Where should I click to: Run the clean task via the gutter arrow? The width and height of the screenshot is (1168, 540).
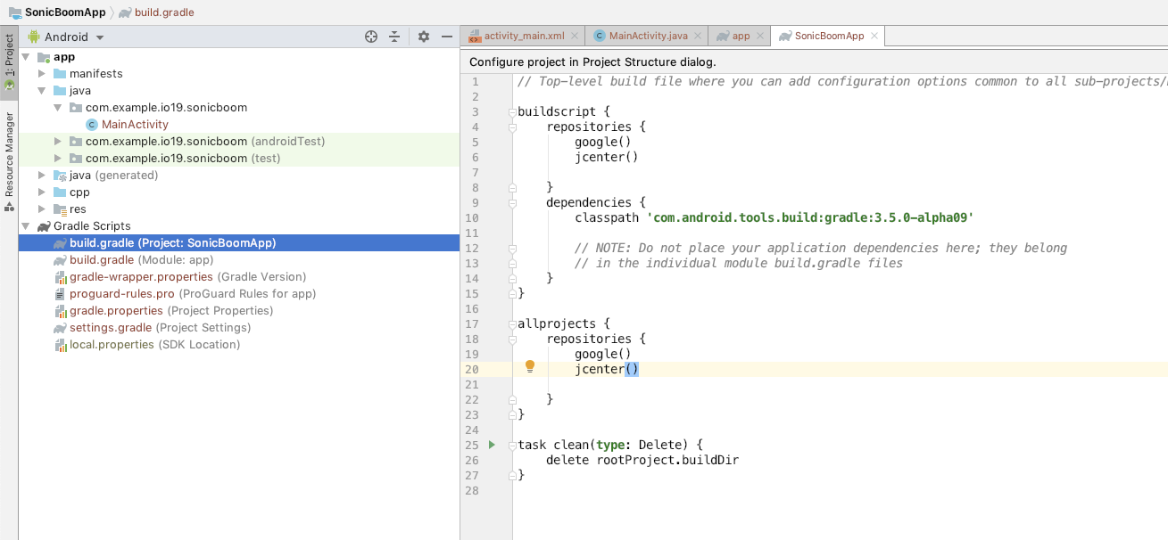(x=491, y=444)
